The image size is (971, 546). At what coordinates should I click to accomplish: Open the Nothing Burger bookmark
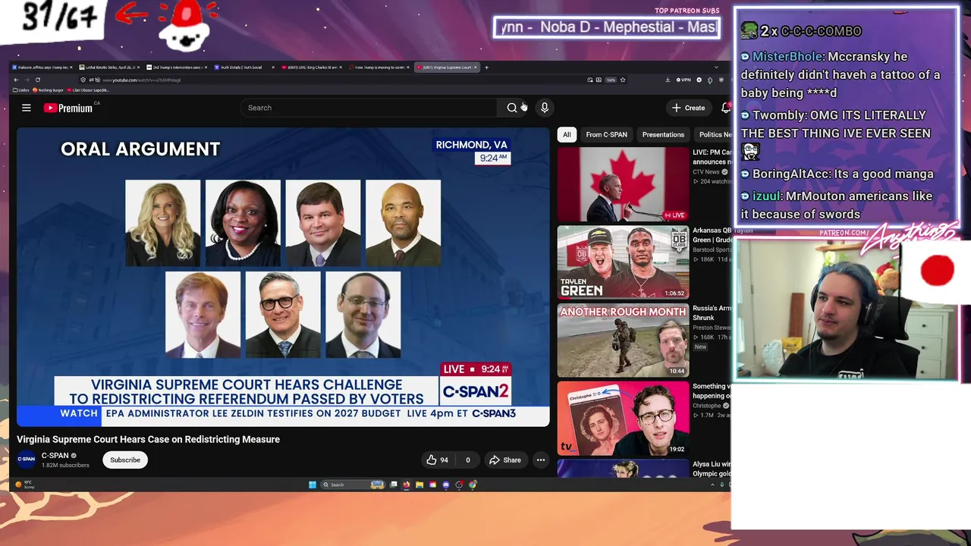pos(49,90)
